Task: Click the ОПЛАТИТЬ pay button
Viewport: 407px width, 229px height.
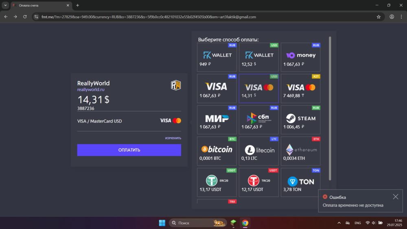Action: click(x=129, y=150)
